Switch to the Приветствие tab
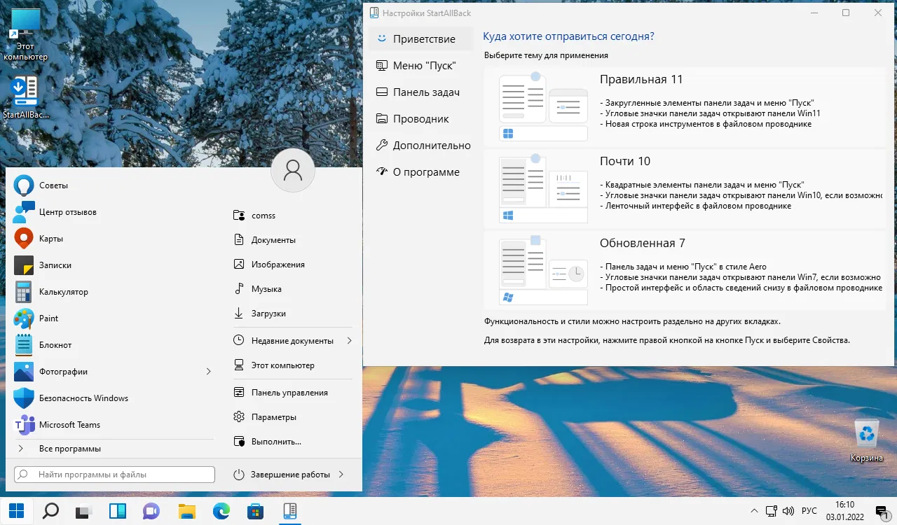The image size is (897, 525). click(x=421, y=39)
